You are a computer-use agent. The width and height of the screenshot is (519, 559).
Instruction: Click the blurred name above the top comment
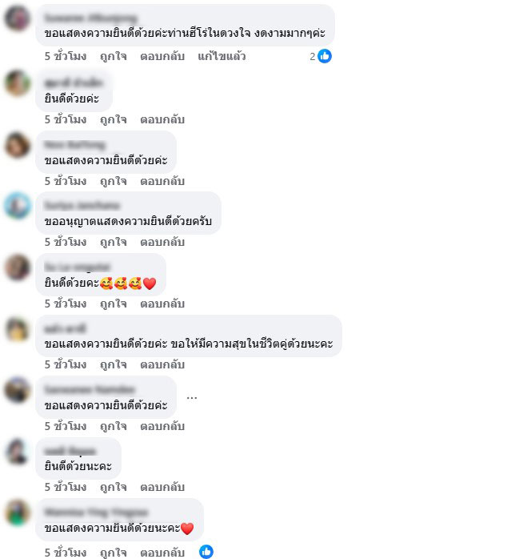[x=91, y=18]
